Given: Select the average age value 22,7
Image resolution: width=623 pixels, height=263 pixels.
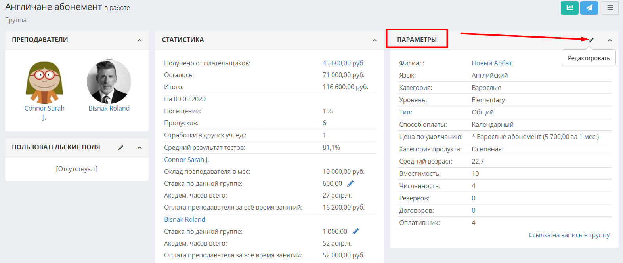Looking at the screenshot, I should 478,161.
